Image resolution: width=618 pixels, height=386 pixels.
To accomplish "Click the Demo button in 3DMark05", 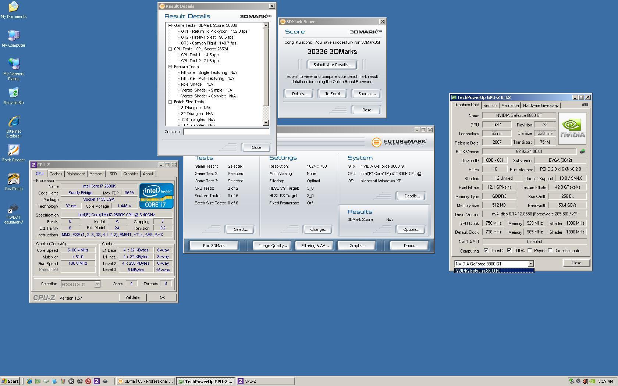I will tap(410, 246).
